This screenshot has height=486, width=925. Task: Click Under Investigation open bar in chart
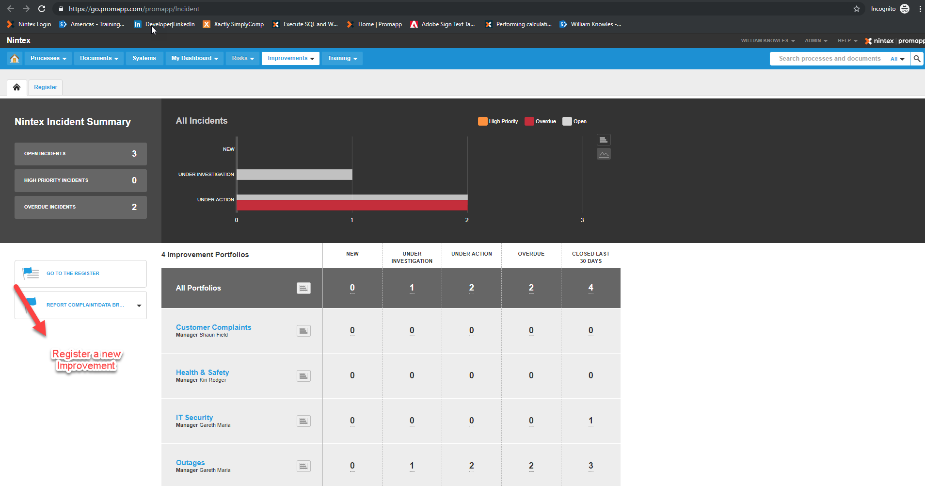(294, 175)
